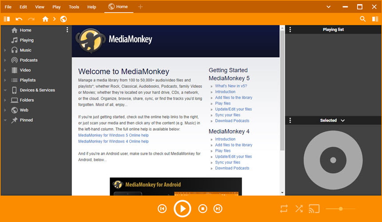Open MediaMonkey 5 Sync your files link
The image size is (382, 222).
(x=227, y=115)
